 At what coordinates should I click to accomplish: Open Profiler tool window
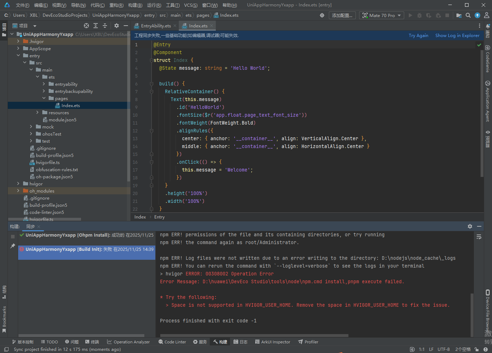308,342
